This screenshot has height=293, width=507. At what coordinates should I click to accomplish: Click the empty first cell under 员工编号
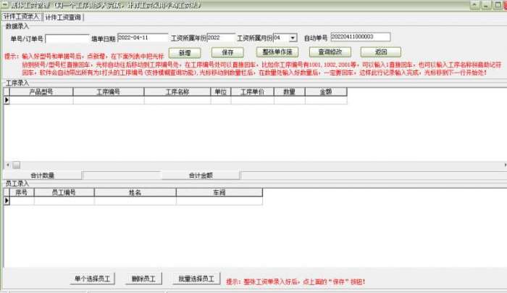(64, 201)
